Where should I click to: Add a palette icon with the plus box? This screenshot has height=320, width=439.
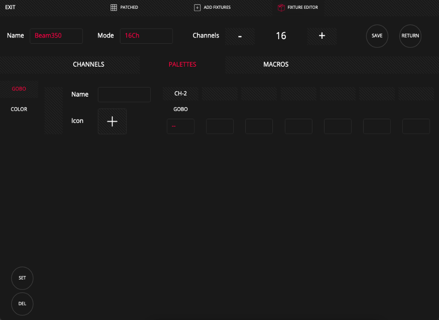click(112, 121)
